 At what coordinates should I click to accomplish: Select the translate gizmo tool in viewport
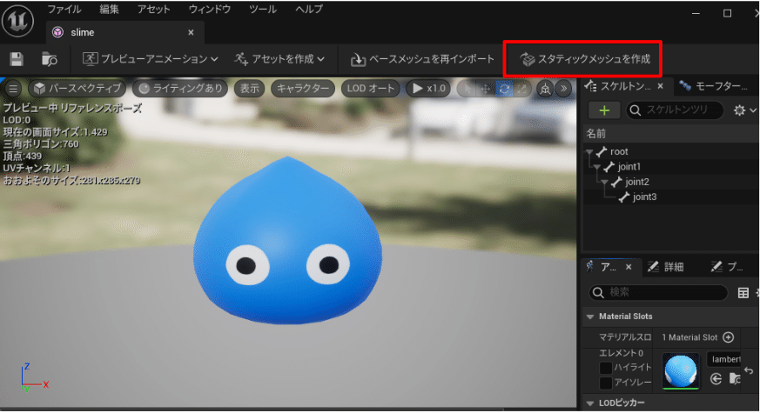click(485, 89)
